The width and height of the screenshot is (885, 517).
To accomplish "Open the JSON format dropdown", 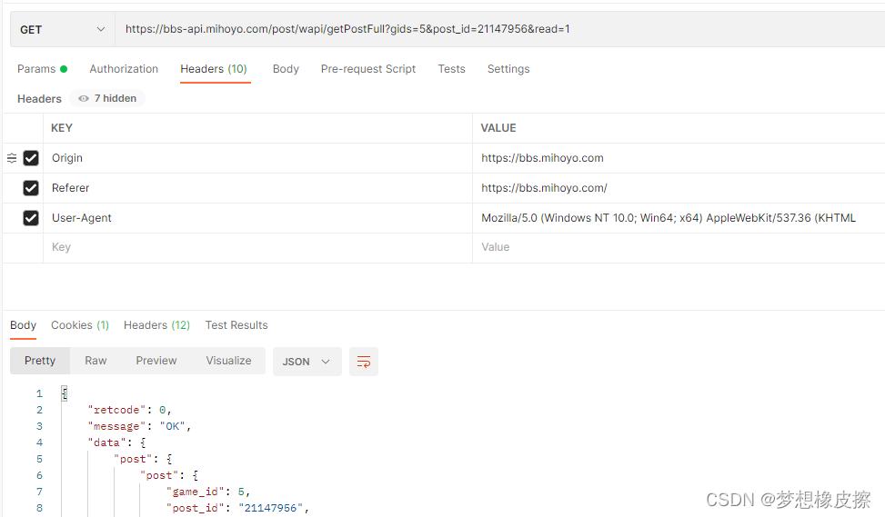I will pos(307,362).
